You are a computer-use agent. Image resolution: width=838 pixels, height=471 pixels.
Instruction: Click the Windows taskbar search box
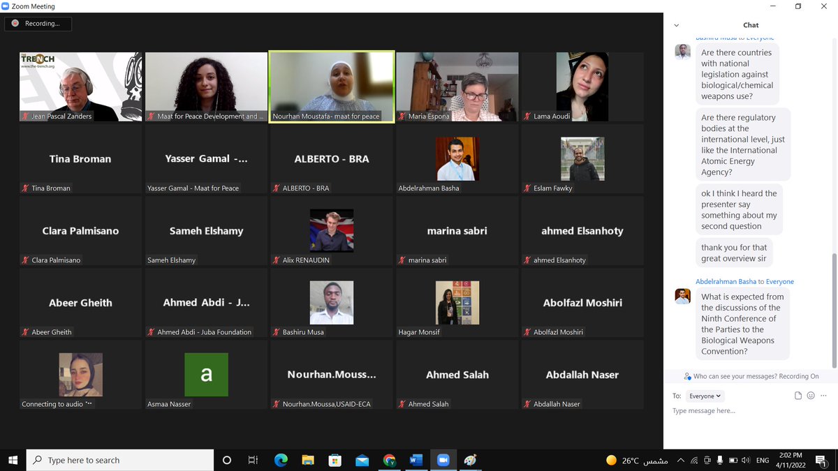point(120,460)
